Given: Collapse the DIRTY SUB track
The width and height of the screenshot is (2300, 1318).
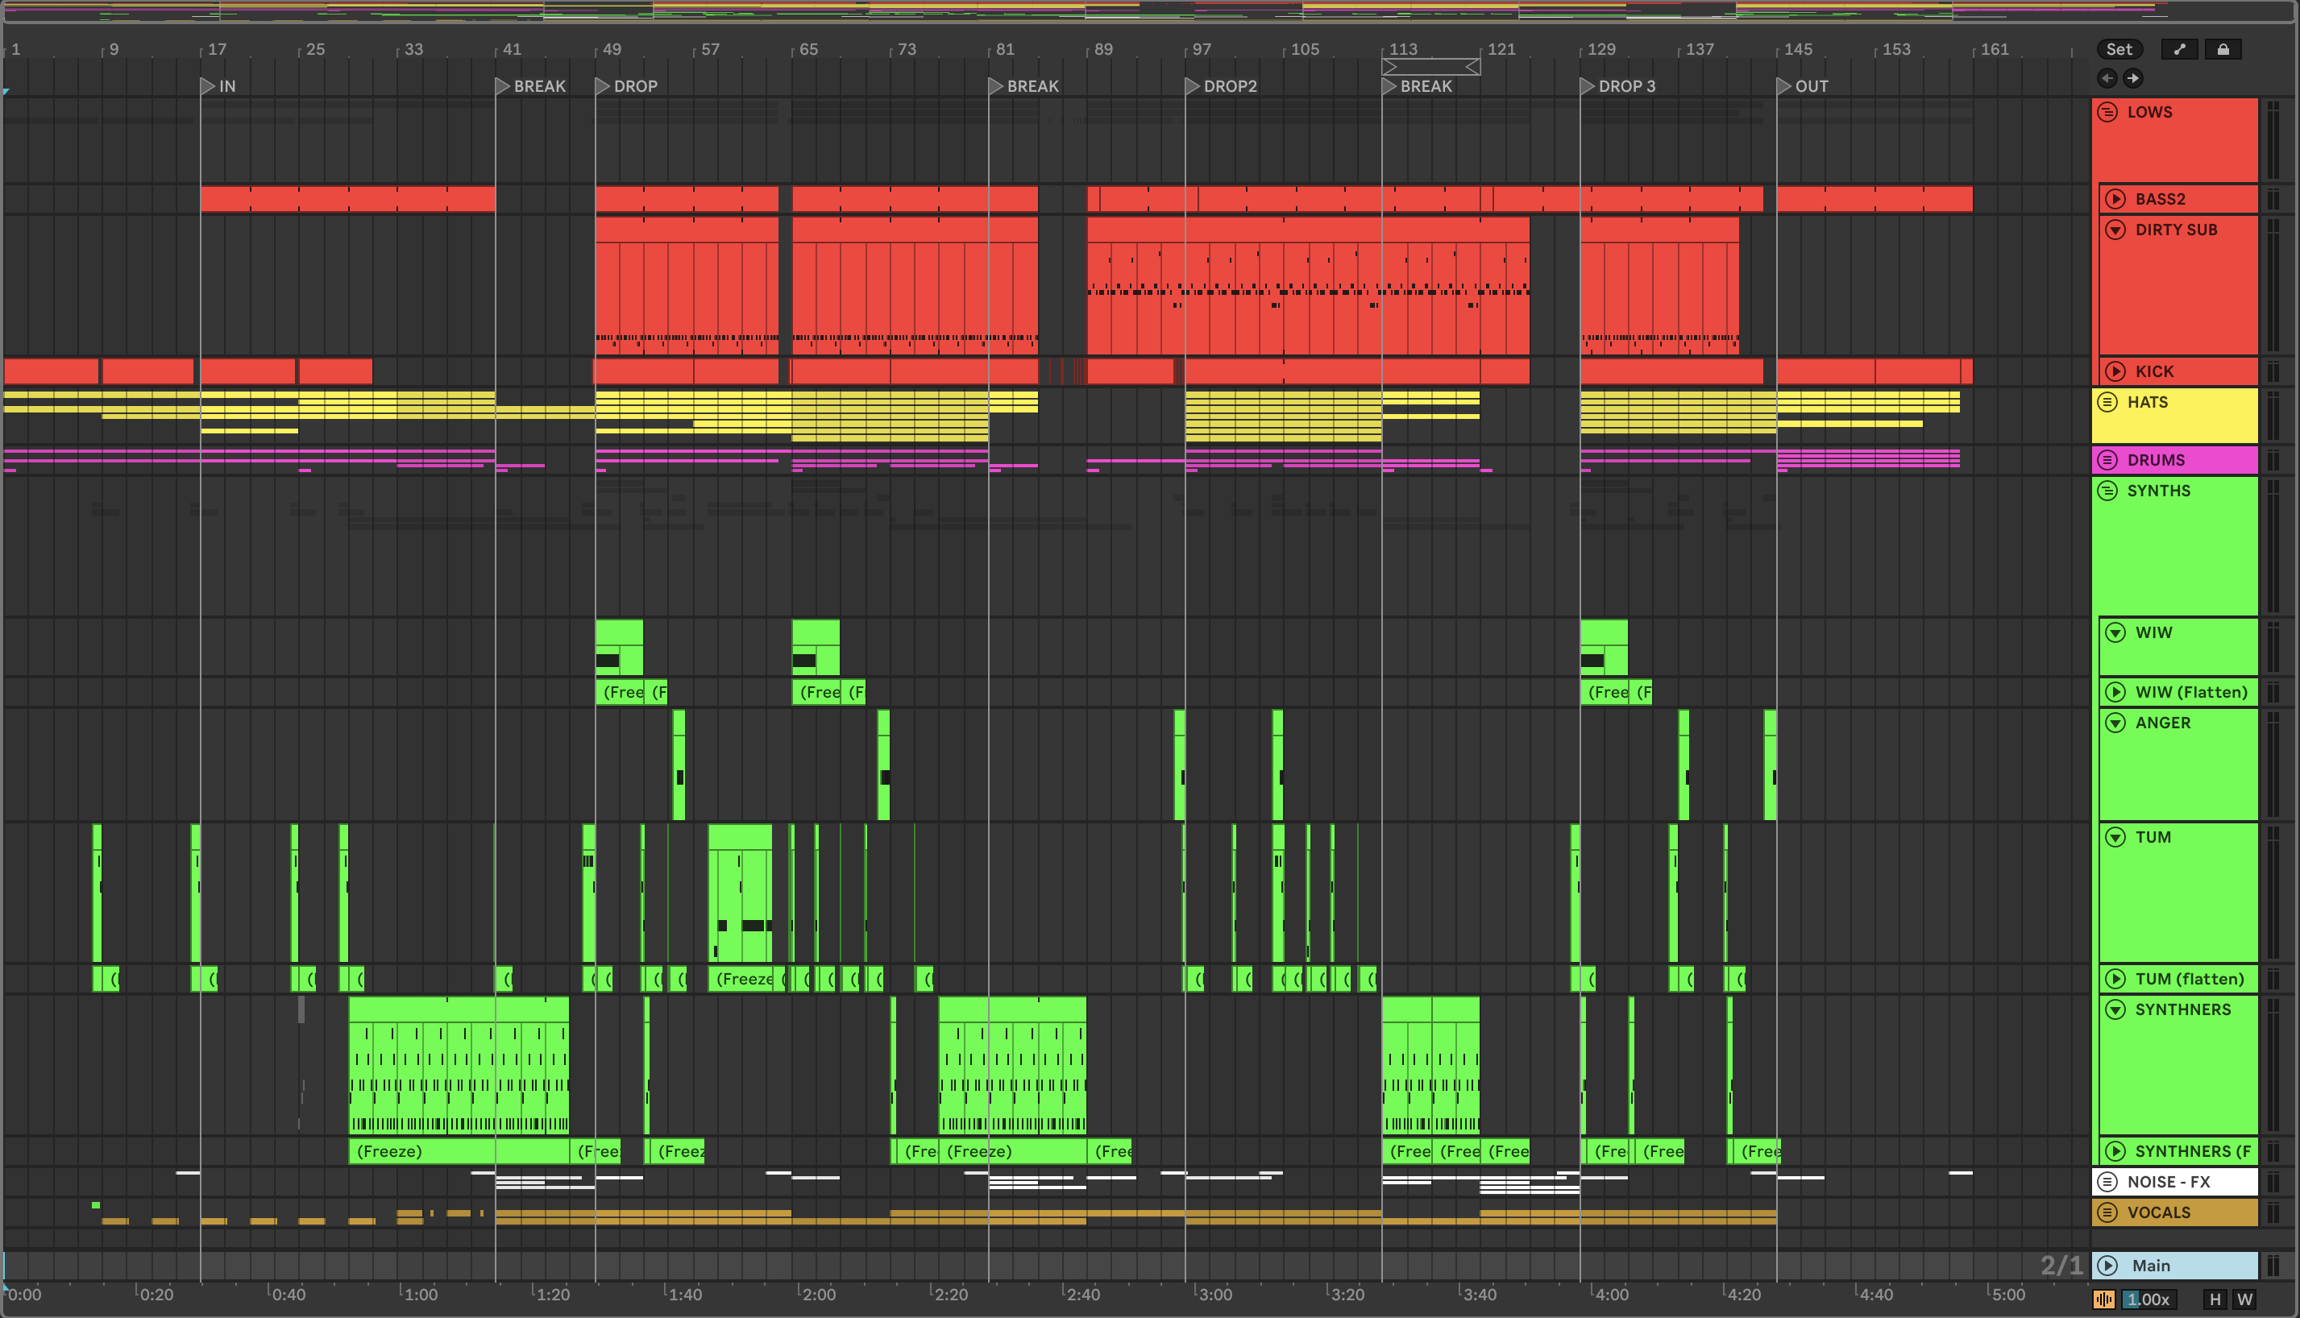Looking at the screenshot, I should (x=2115, y=230).
